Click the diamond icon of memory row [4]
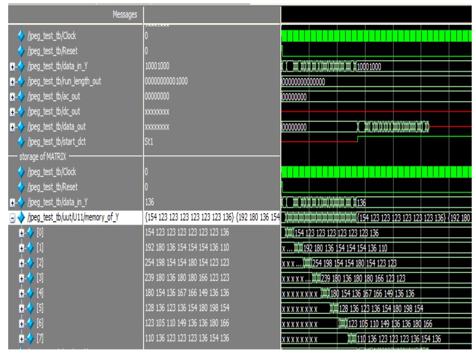The height and width of the screenshot is (355, 476). (x=30, y=293)
